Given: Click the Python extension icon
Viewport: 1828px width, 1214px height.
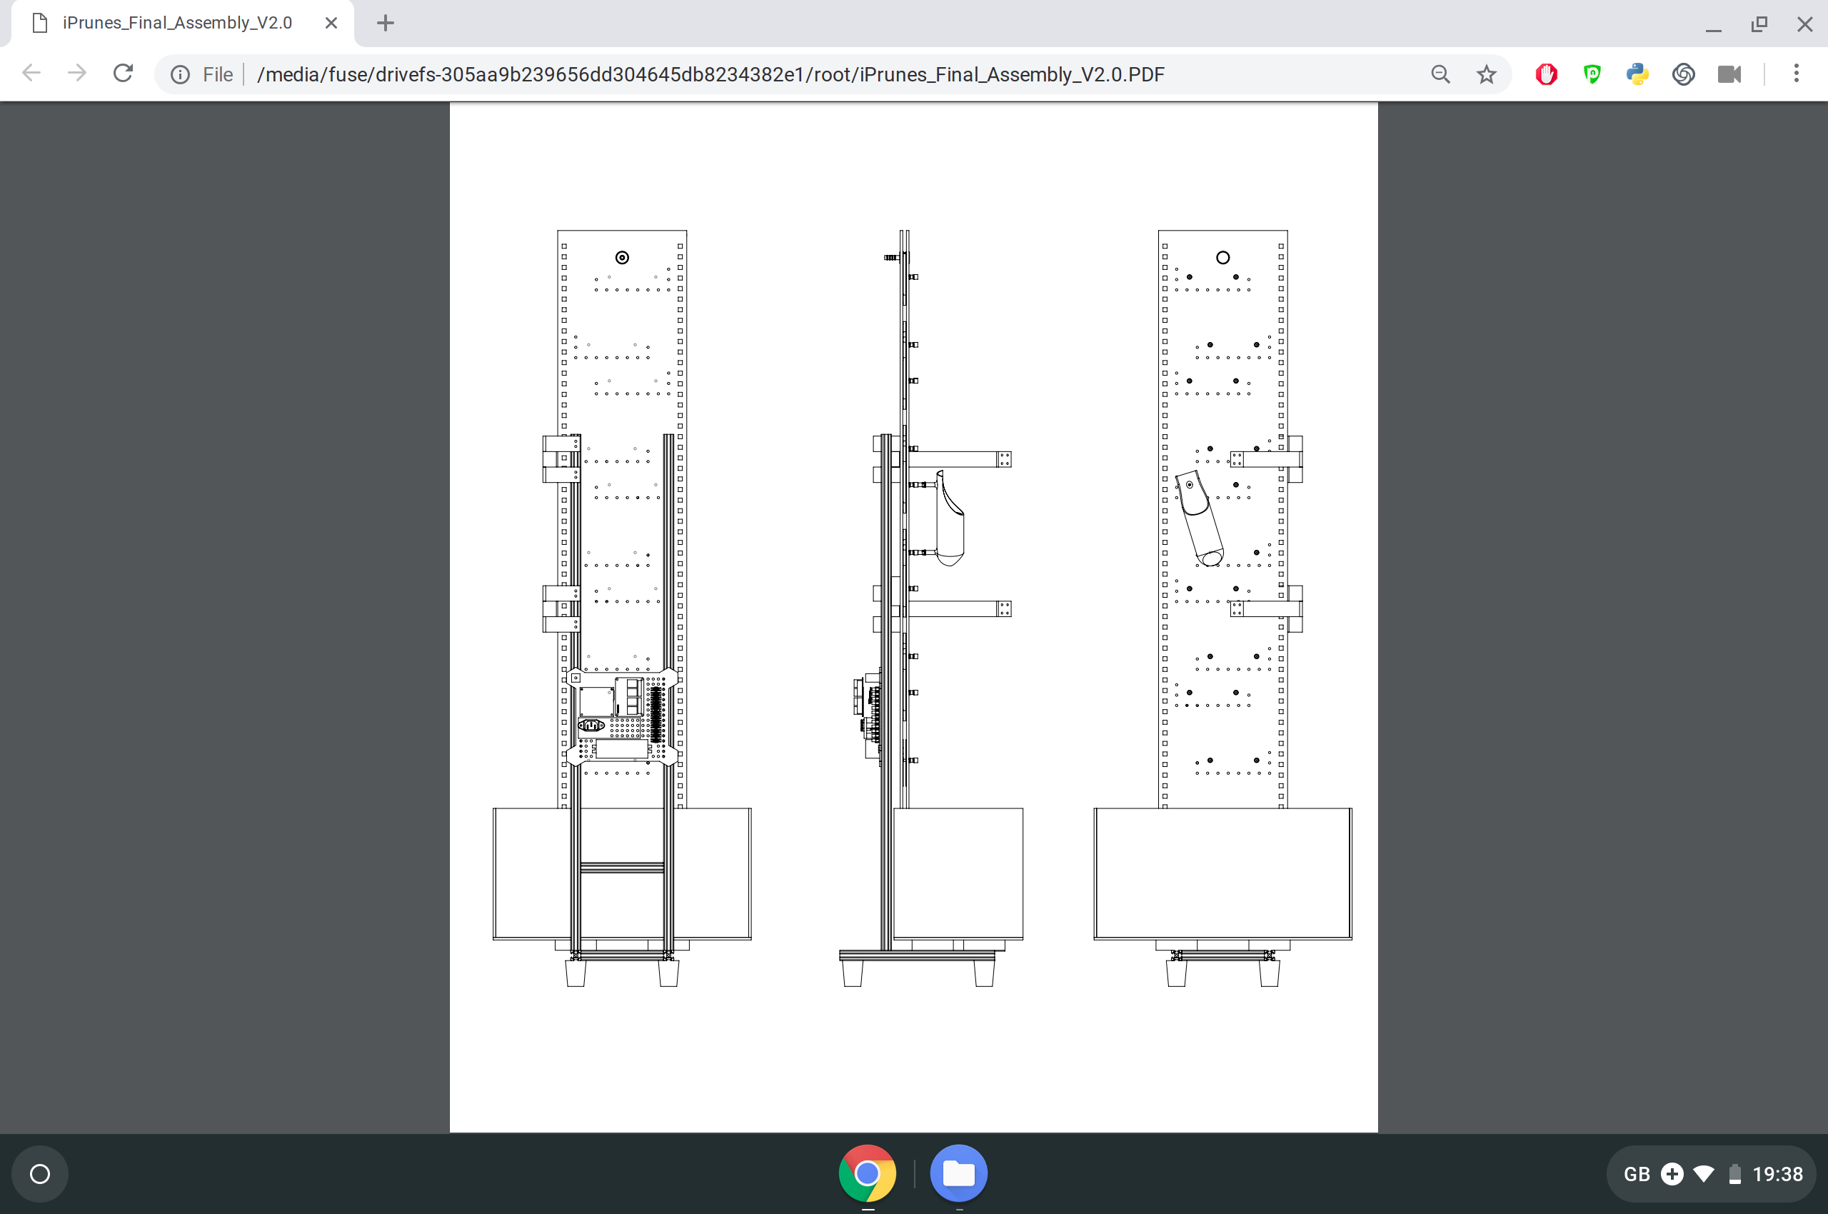Looking at the screenshot, I should click(x=1637, y=74).
